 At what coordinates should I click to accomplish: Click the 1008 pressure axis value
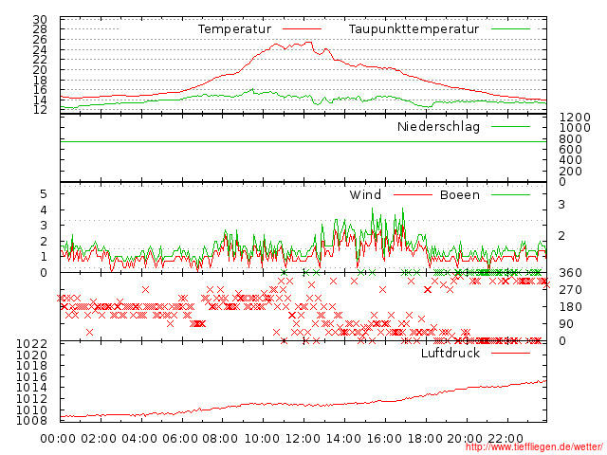point(31,421)
